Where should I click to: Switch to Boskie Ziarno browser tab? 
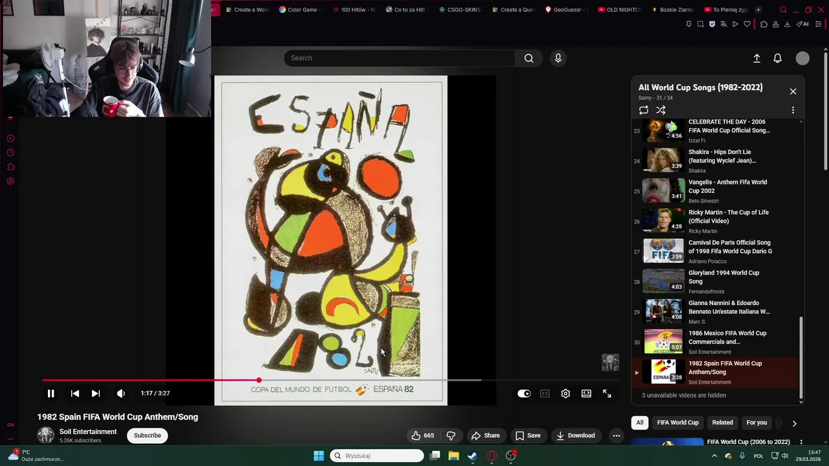673,10
